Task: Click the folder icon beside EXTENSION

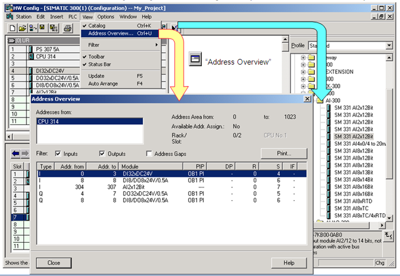Action: tap(311, 72)
